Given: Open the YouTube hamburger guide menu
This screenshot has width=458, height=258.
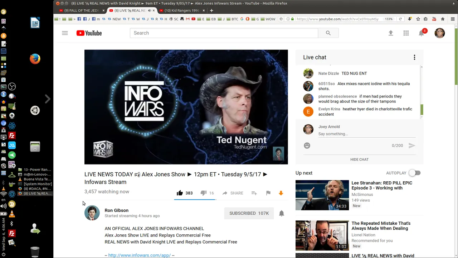Looking at the screenshot, I should [x=65, y=33].
